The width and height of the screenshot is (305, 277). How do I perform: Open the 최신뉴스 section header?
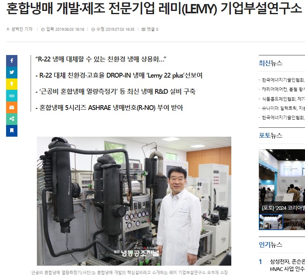[271, 63]
